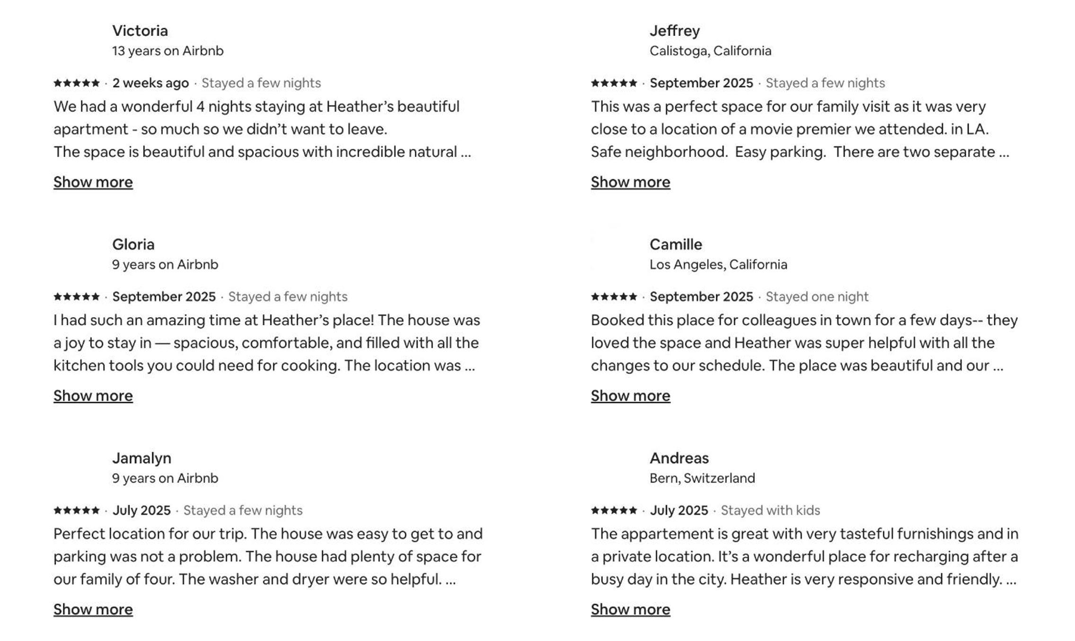Click the five-star rating on Andreas's review
This screenshot has height=641, width=1075.
pos(614,511)
